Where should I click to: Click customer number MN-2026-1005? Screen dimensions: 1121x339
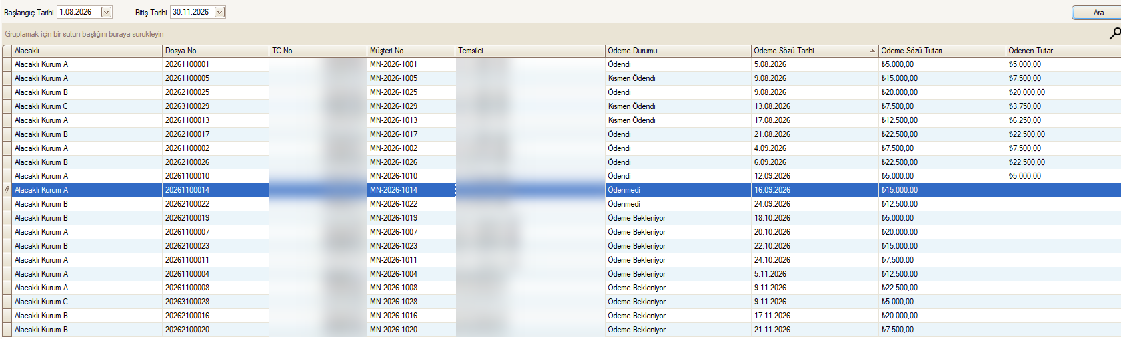tap(393, 78)
